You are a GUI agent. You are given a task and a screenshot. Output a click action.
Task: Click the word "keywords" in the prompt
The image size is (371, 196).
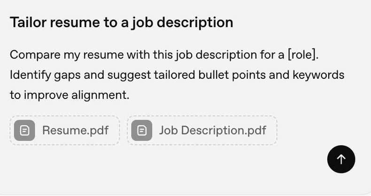pos(318,75)
